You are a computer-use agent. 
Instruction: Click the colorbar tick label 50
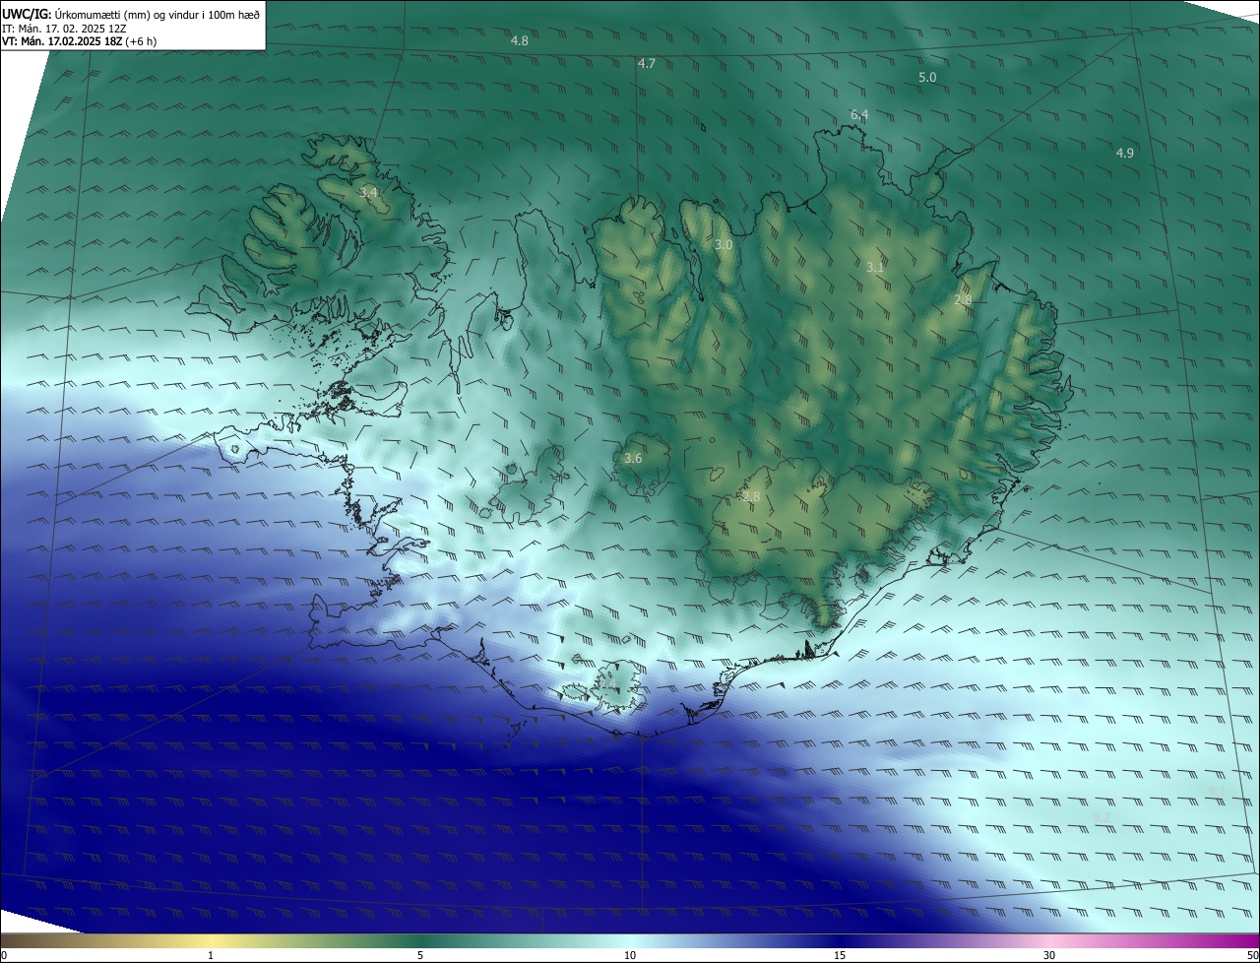click(x=1252, y=955)
